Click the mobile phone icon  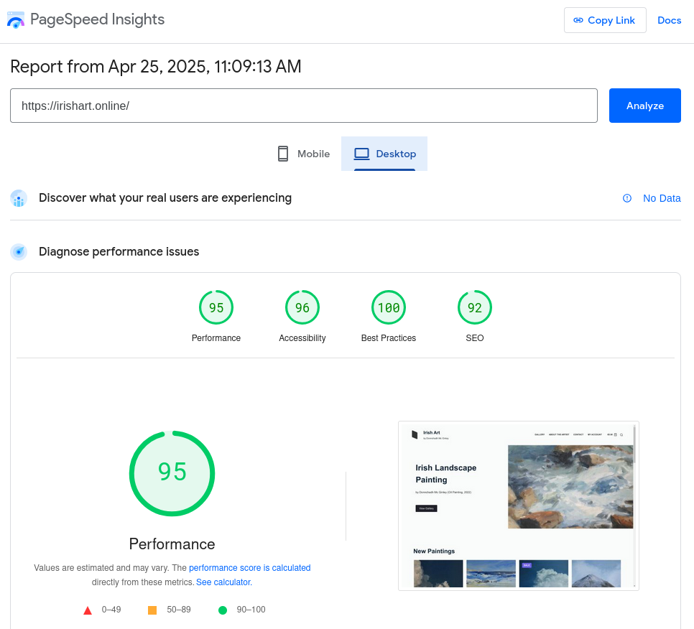(x=283, y=154)
